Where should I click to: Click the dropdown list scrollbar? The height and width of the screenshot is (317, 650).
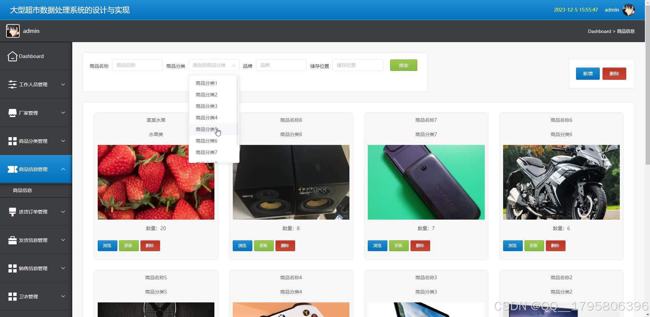(237, 110)
